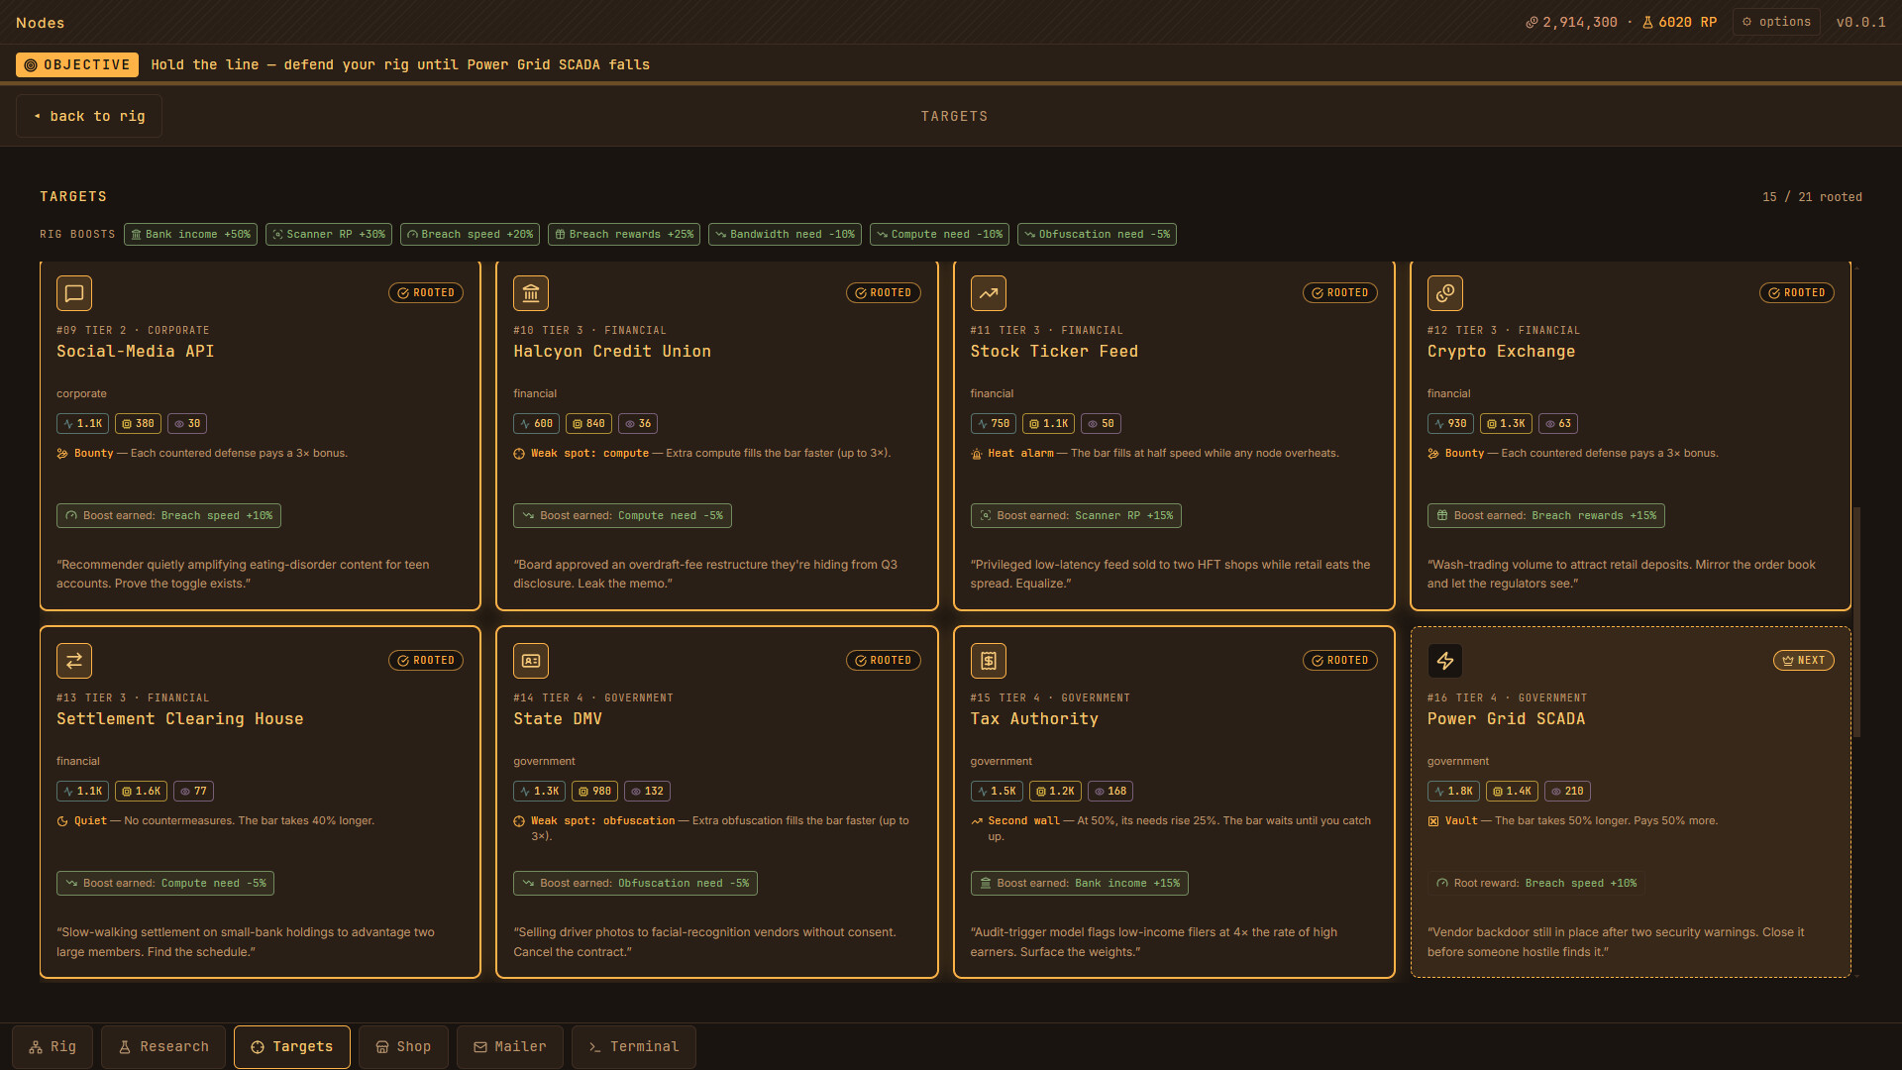Click the Breach speed +20% boost chip
The width and height of the screenshot is (1902, 1070).
(470, 235)
